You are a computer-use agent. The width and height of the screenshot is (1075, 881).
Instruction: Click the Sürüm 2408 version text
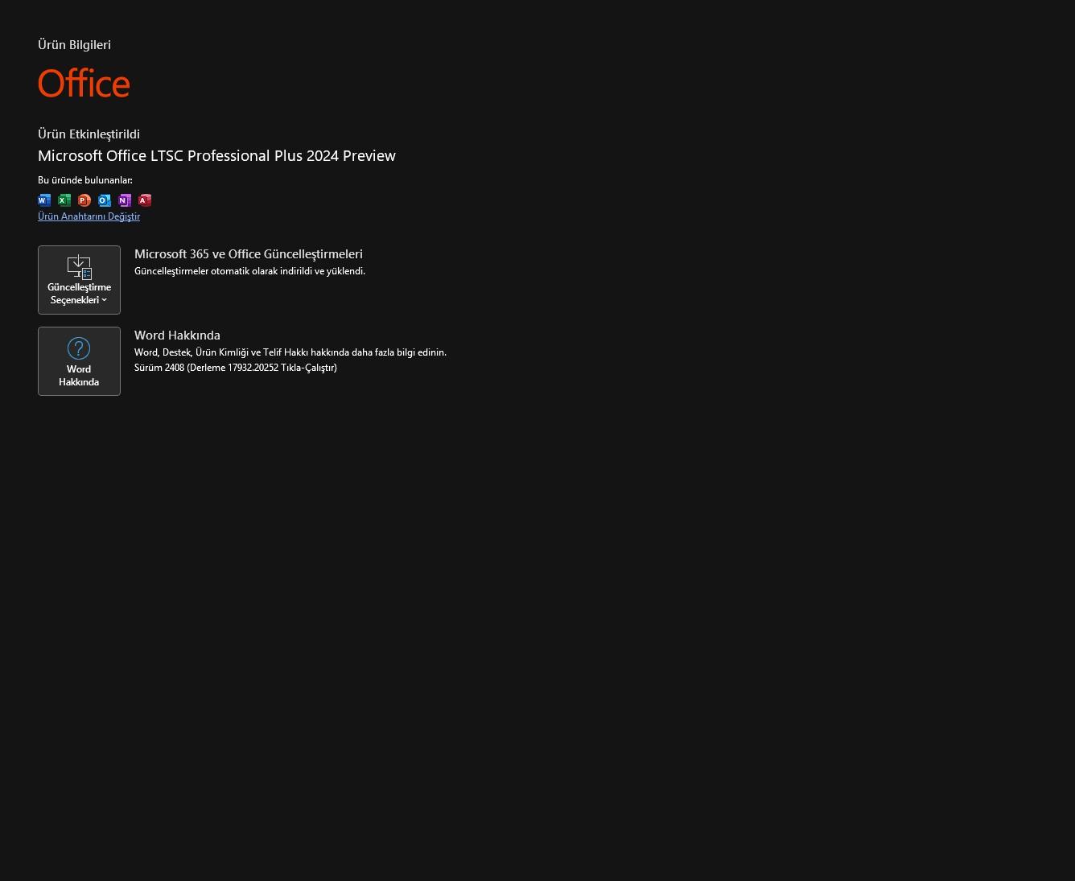point(236,368)
